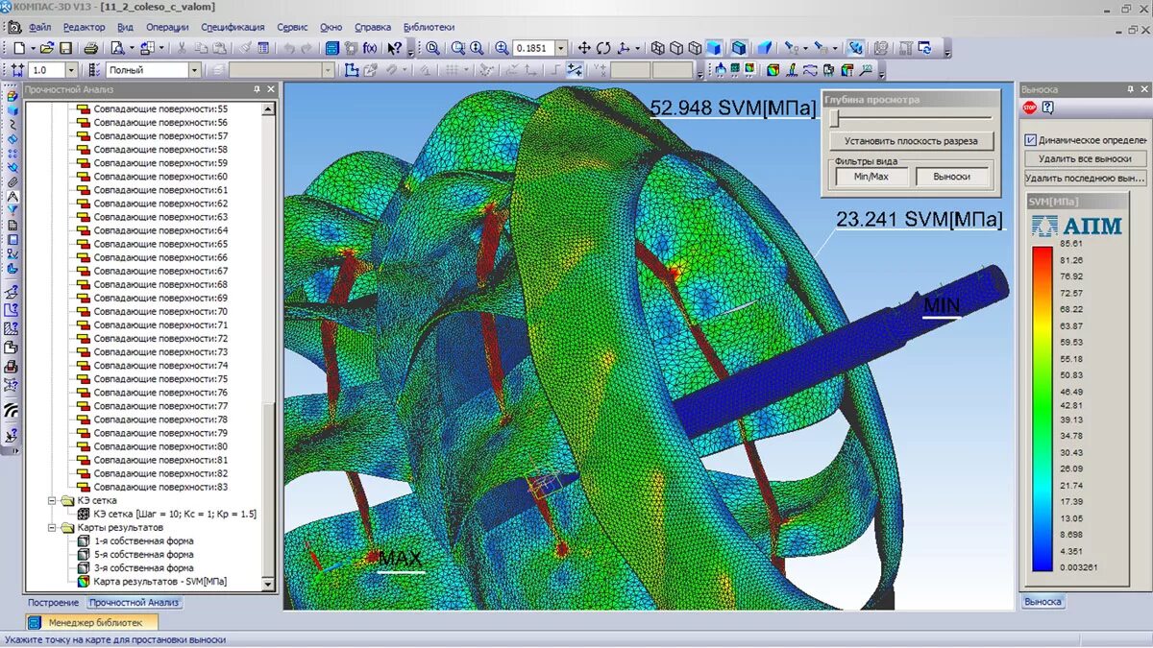Open the orientation axes dropdown arrow
The height and width of the screenshot is (648, 1153).
(x=637, y=48)
